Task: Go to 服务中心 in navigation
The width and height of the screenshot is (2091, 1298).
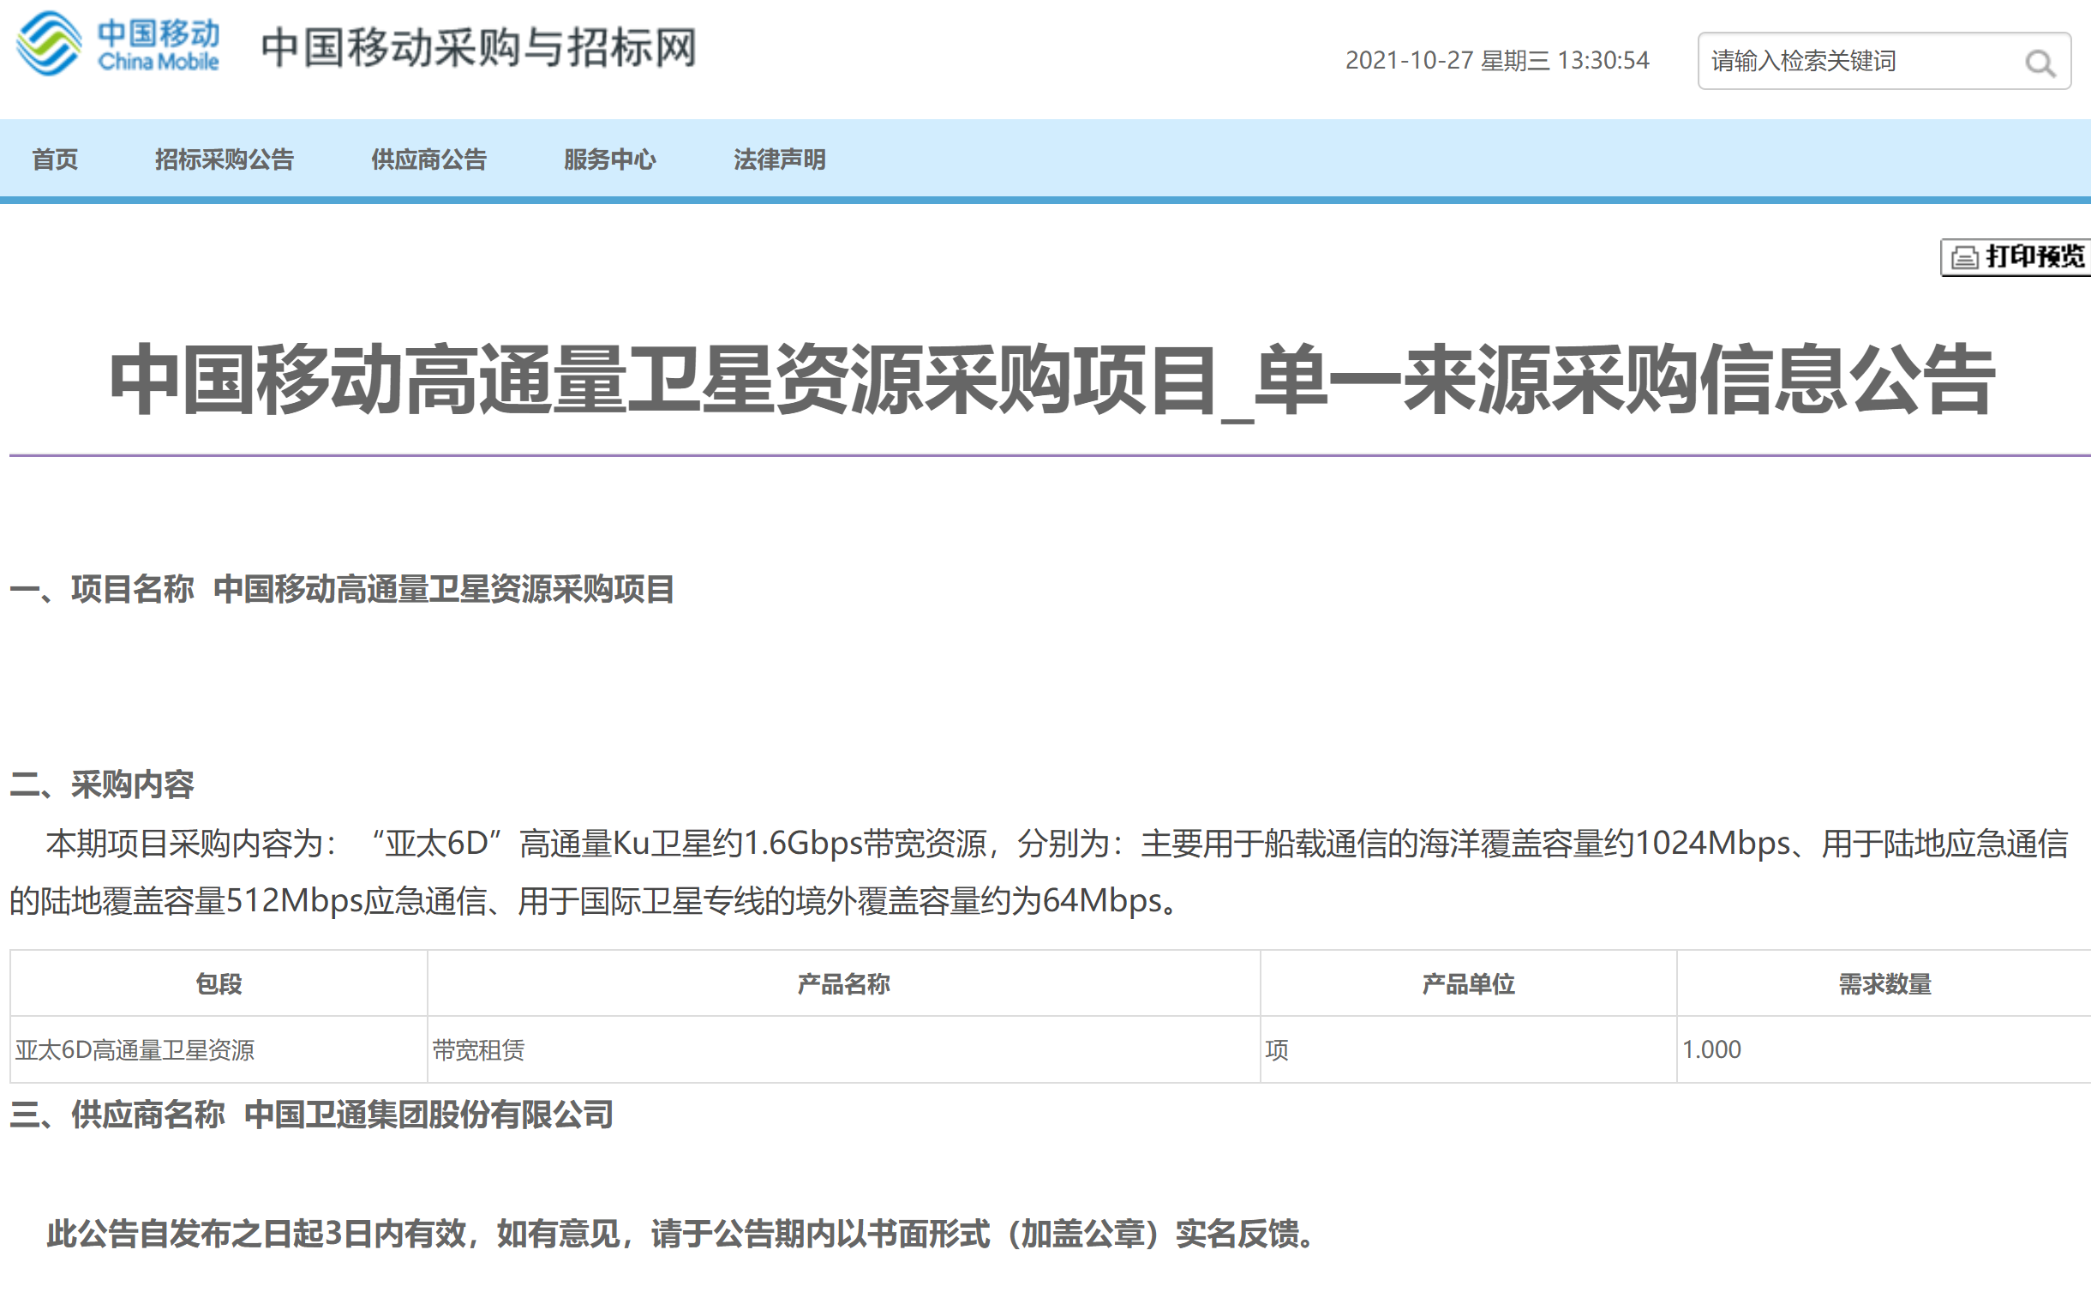Action: [x=610, y=159]
